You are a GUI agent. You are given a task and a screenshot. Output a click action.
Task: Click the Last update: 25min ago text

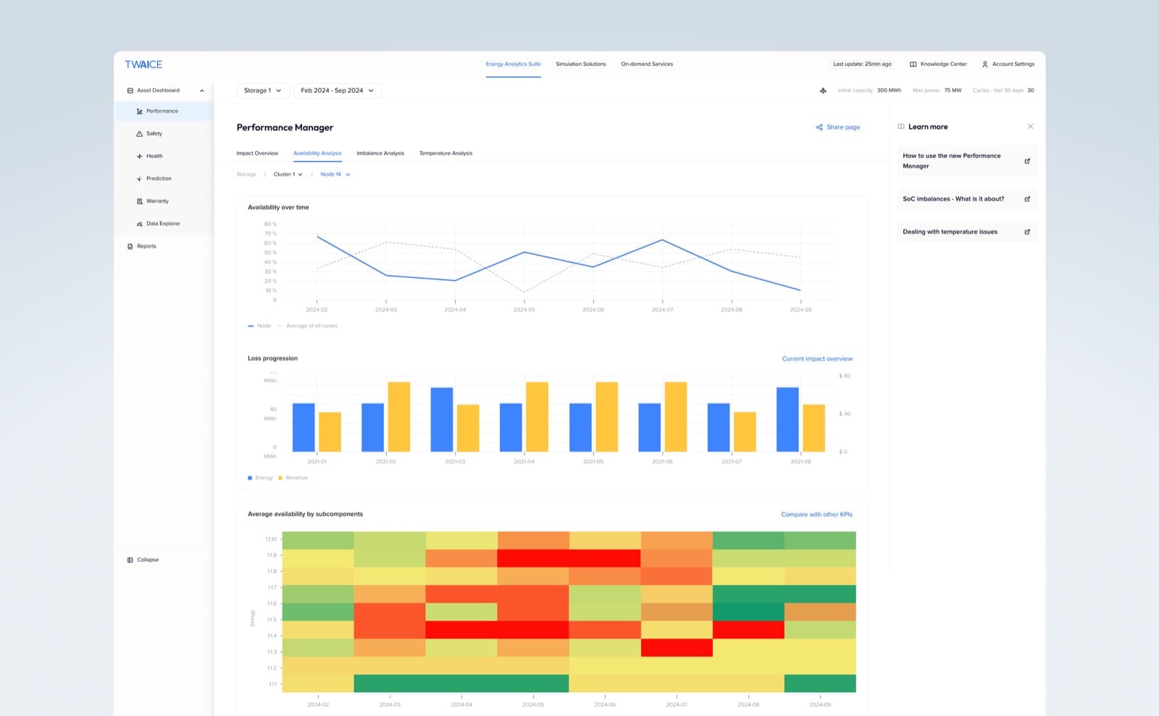[862, 64]
